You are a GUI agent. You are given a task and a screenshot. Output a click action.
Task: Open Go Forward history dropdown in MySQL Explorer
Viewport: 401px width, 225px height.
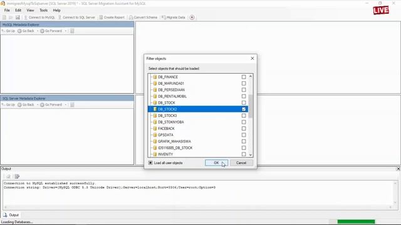[66, 31]
